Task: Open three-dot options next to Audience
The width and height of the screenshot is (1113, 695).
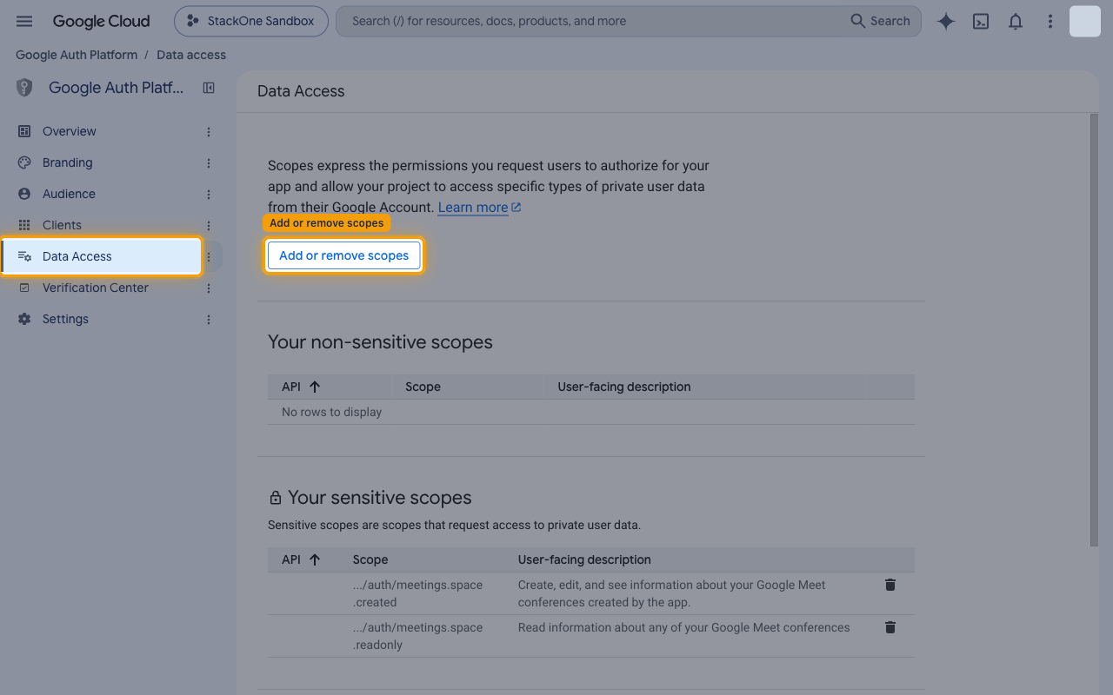Action: [209, 195]
